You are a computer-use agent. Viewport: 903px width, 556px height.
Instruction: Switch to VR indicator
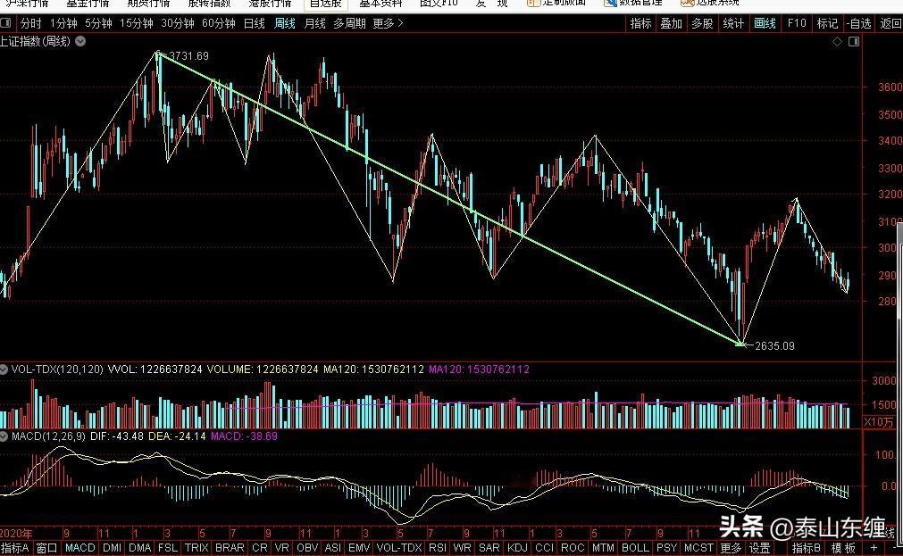pyautogui.click(x=281, y=548)
